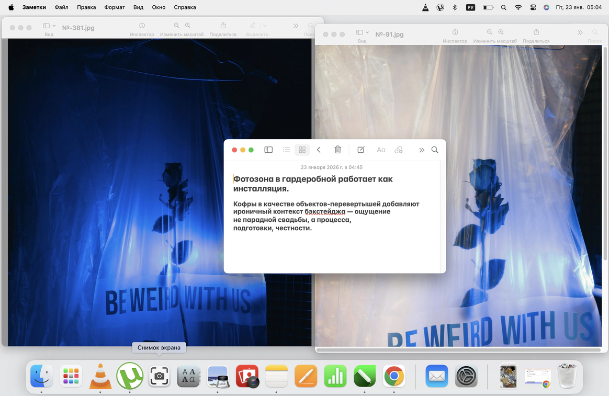Viewport: 609px width, 396px height.
Task: Switch Notes to list view
Action: [x=286, y=150]
